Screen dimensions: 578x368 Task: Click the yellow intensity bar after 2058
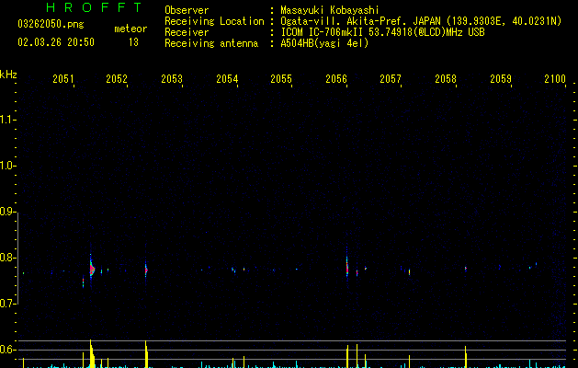[466, 357]
